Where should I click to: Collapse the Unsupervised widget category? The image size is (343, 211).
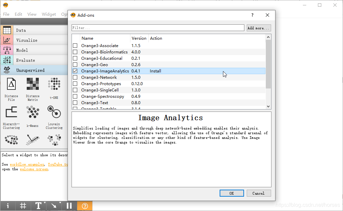point(34,70)
